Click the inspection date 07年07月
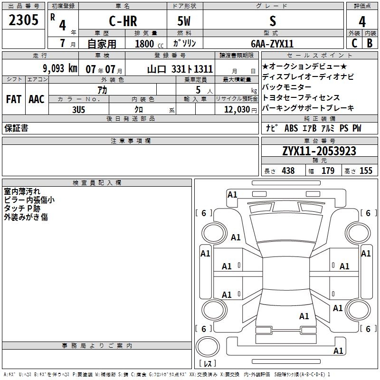The image size is (380, 380). tap(104, 69)
